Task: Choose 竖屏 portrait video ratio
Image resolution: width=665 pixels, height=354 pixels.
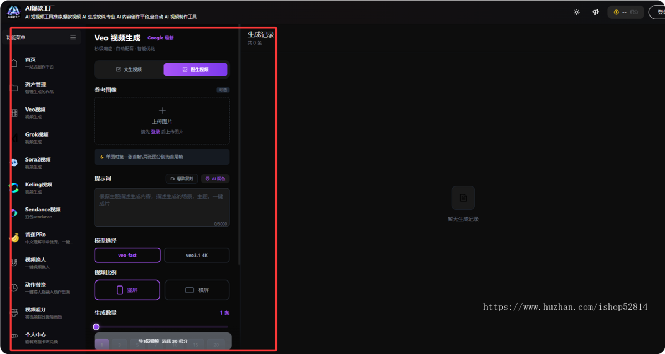Action: [x=127, y=290]
